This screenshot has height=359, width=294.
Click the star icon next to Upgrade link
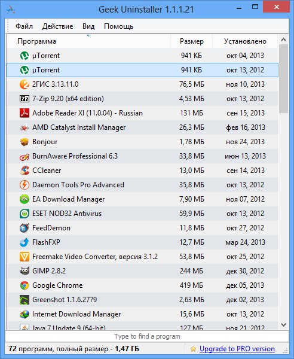[x=193, y=349]
